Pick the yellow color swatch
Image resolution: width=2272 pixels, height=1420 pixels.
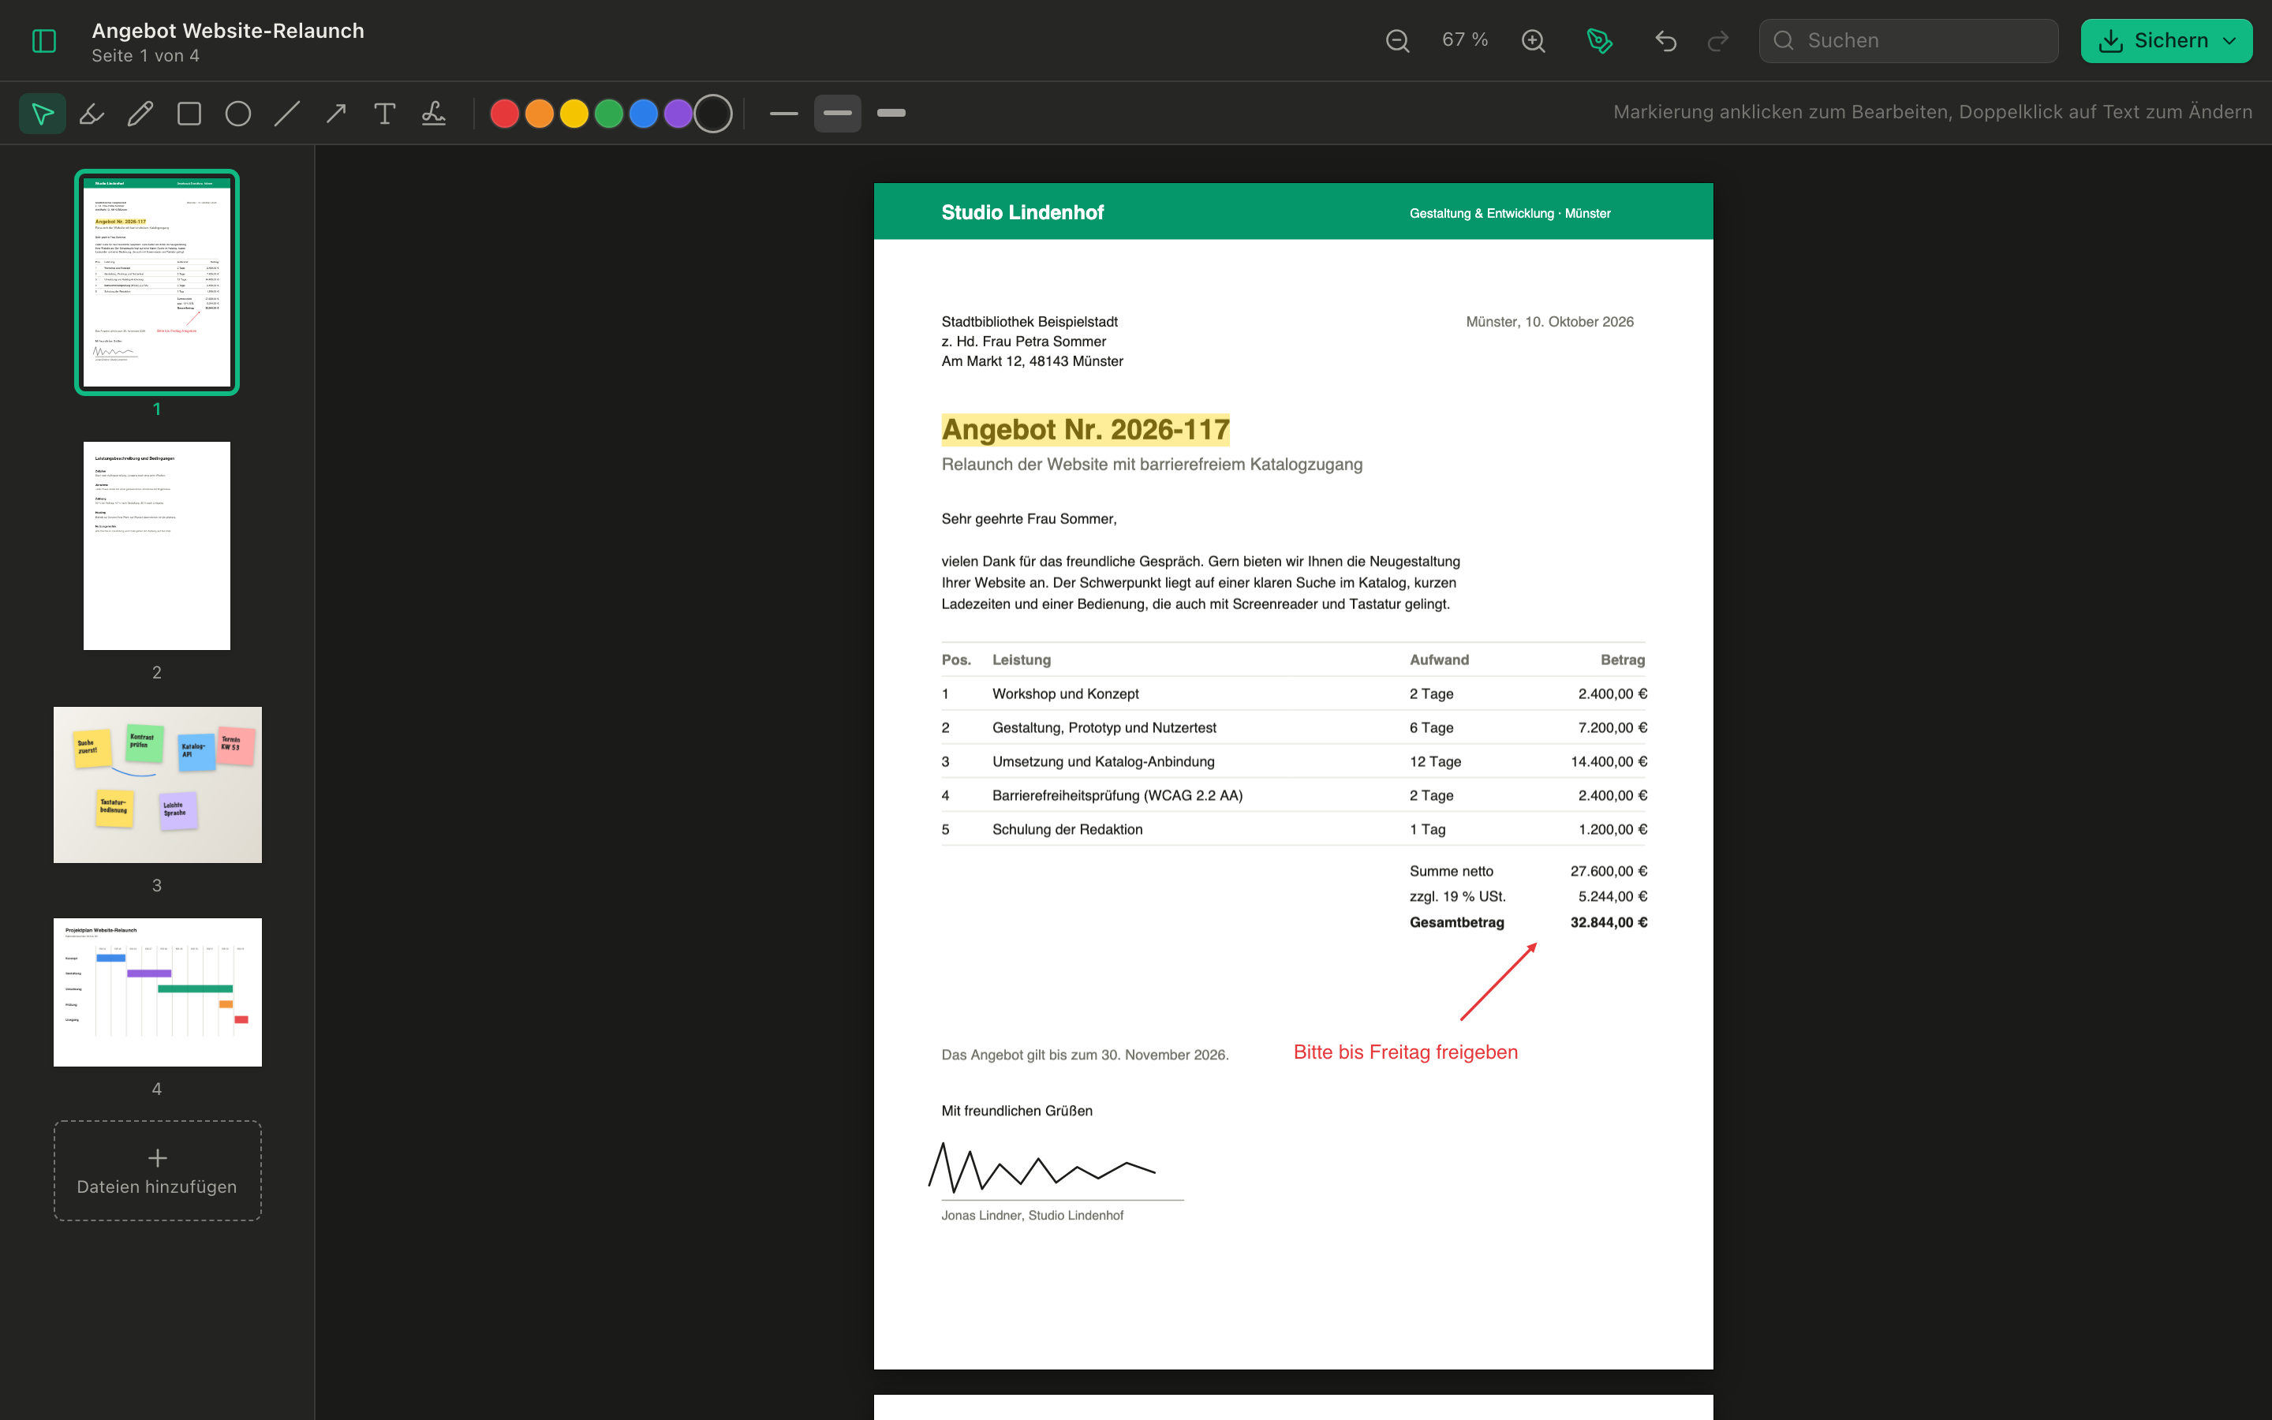click(x=574, y=114)
